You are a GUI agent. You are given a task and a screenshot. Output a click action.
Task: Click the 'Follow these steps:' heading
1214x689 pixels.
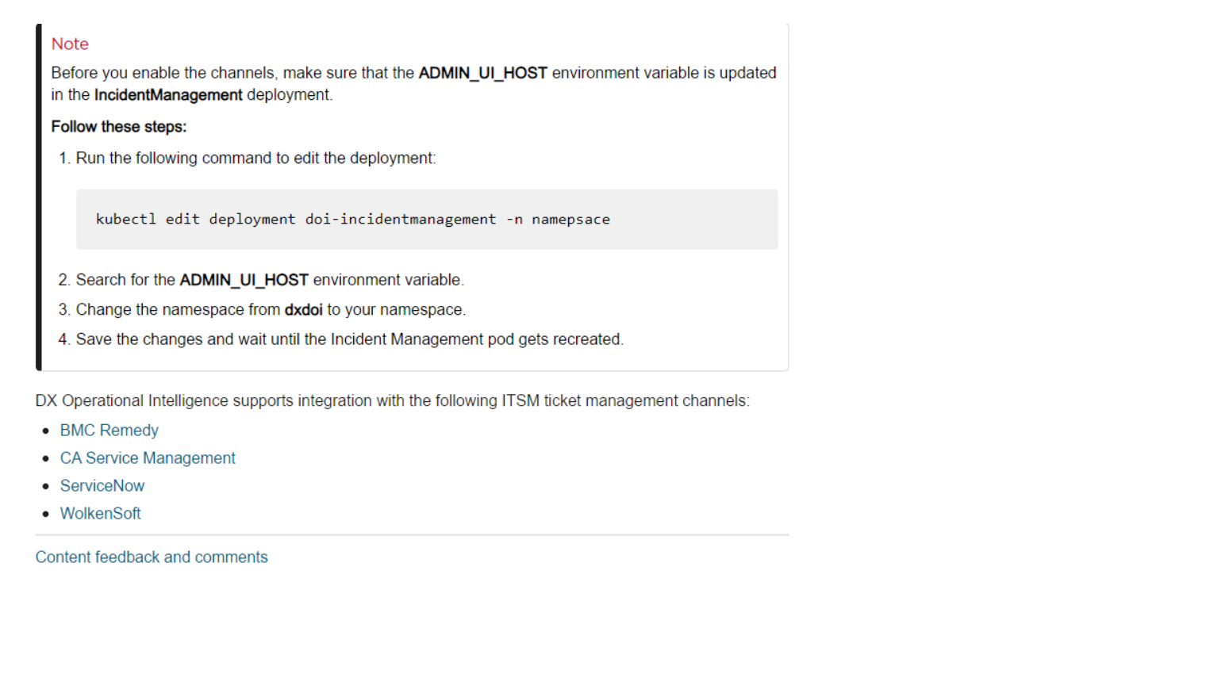(119, 127)
